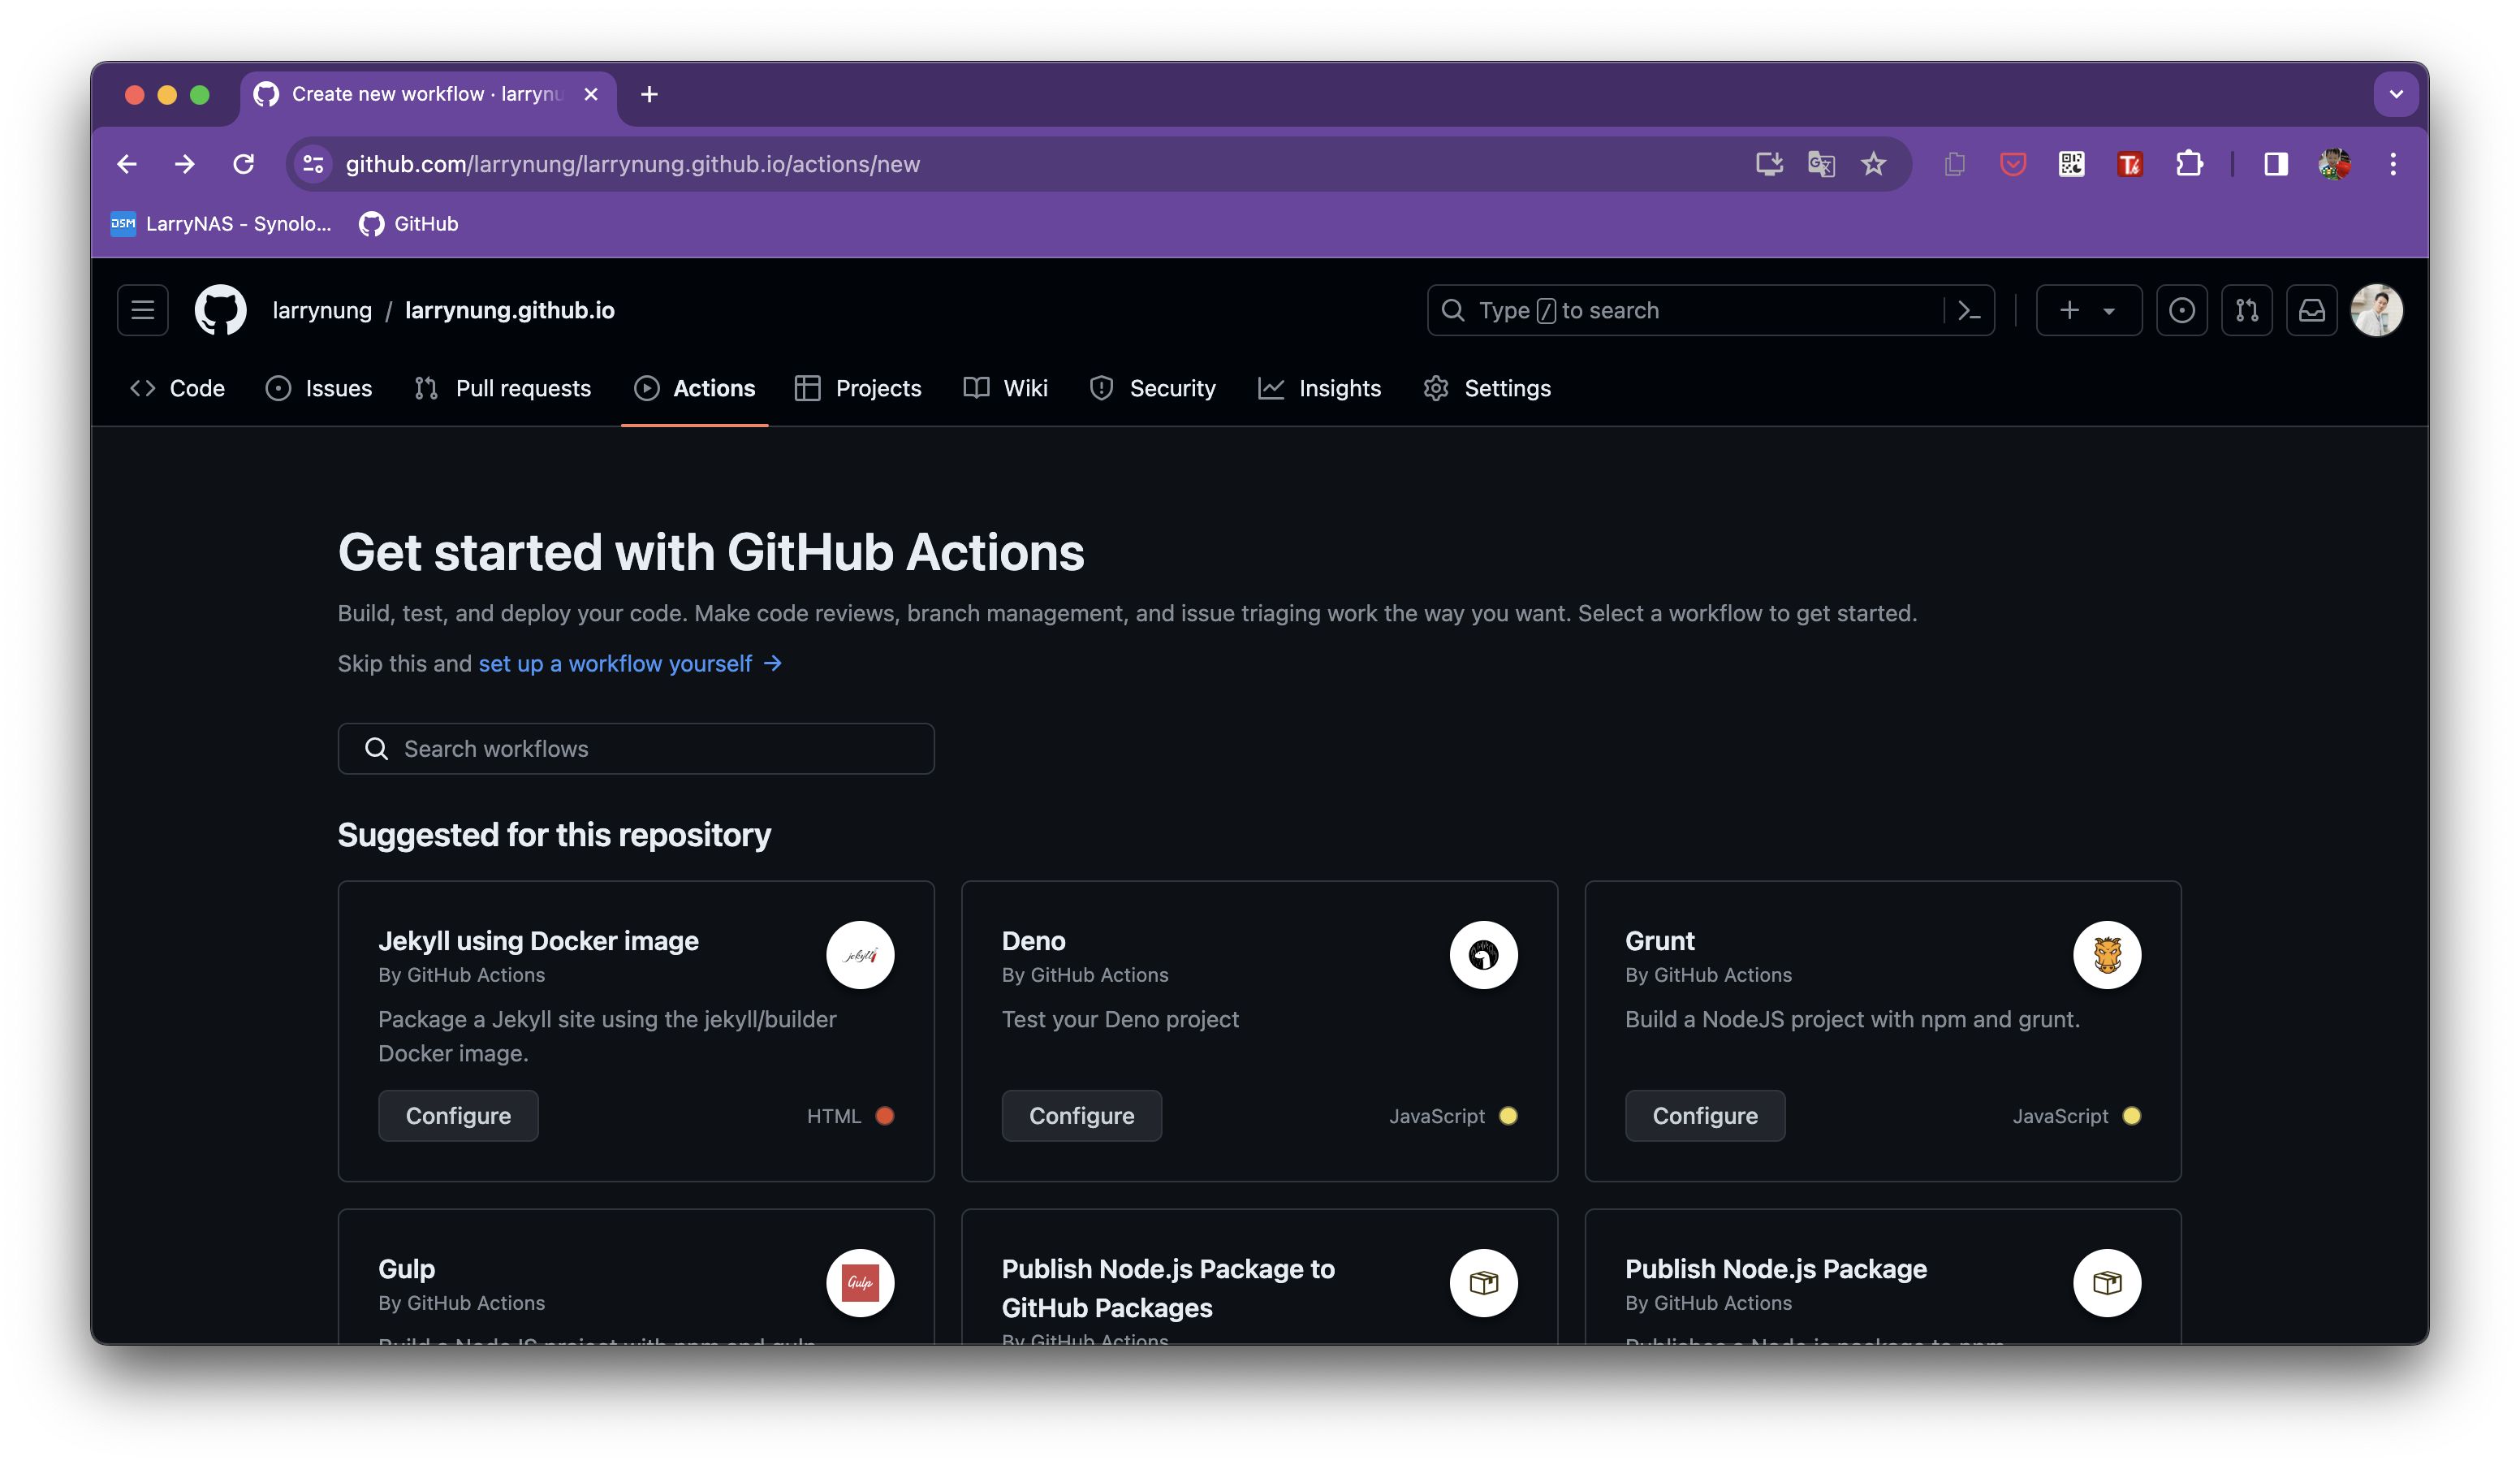Toggle the browser side panel icon

pyautogui.click(x=2276, y=164)
